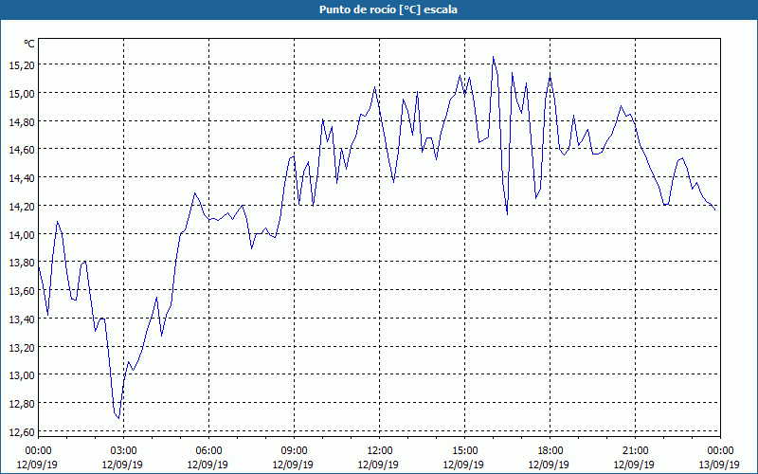Select the 14,80 y-axis label
The width and height of the screenshot is (758, 474).
point(21,121)
